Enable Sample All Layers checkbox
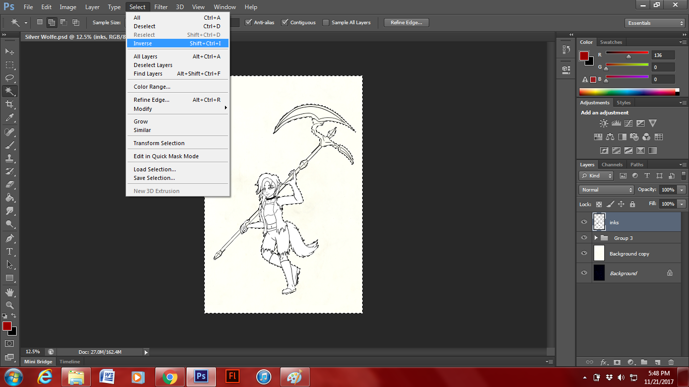 coord(326,23)
